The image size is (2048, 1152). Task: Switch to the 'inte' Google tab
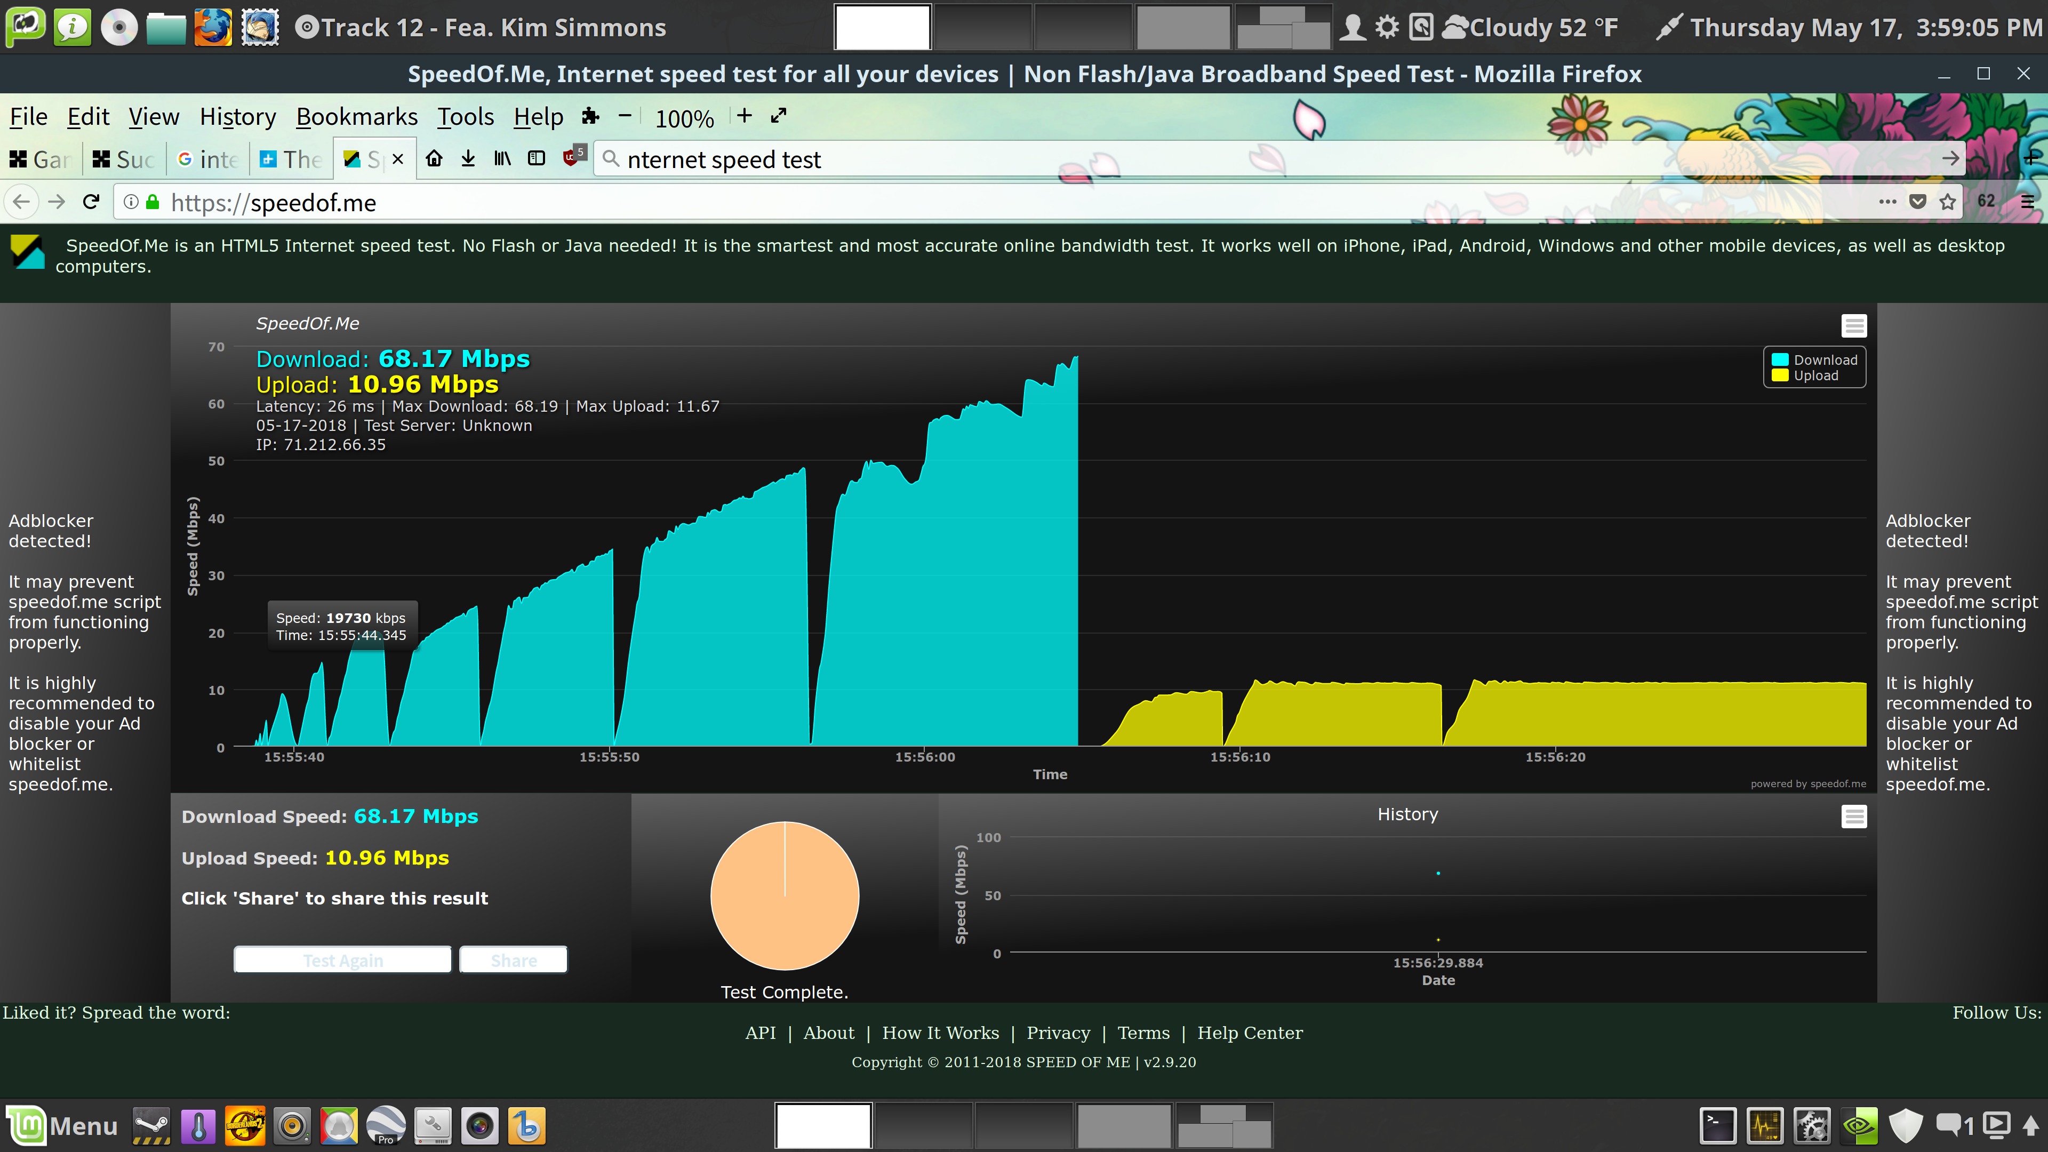click(x=209, y=159)
